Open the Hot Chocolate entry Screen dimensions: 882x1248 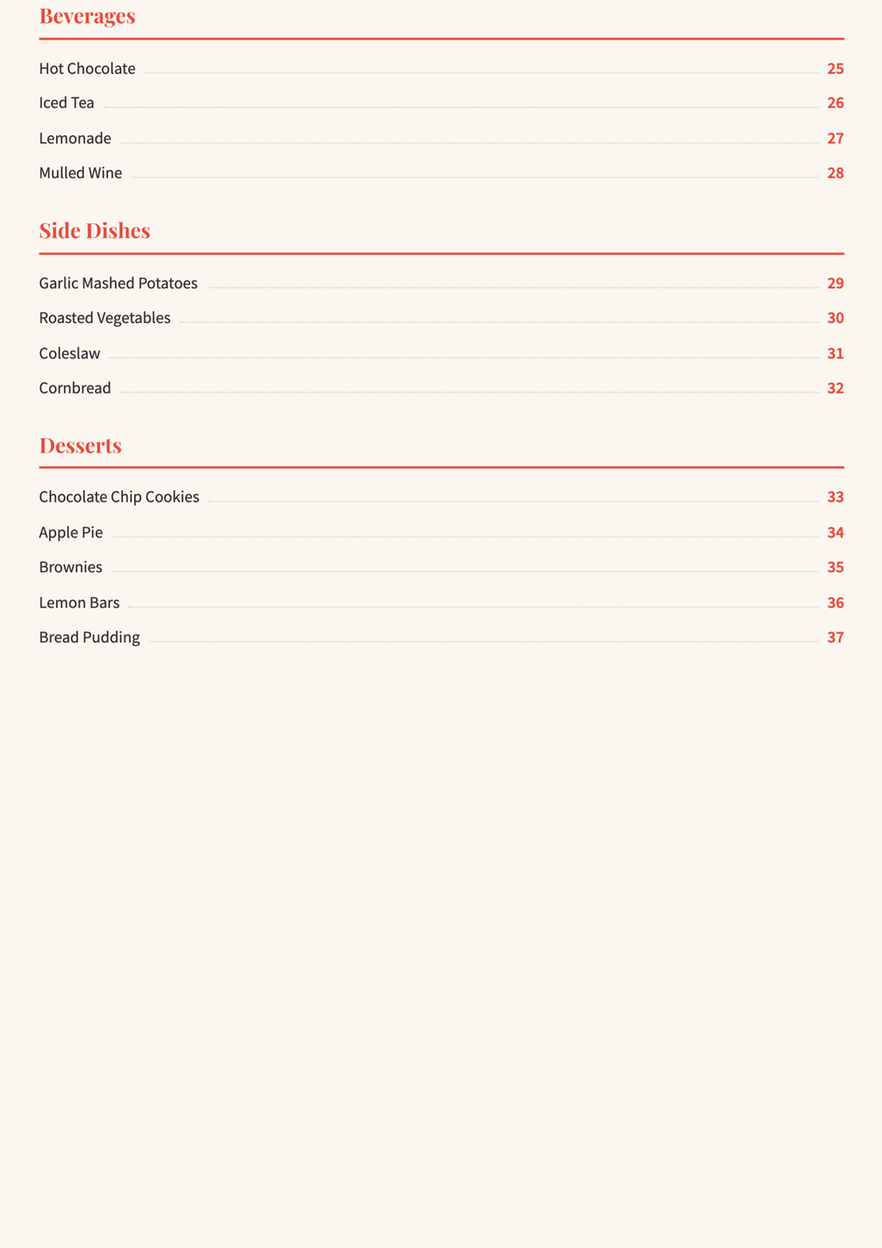[441, 69]
